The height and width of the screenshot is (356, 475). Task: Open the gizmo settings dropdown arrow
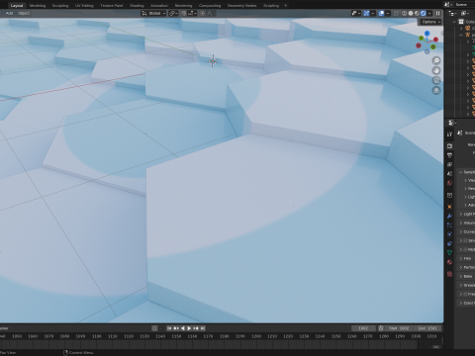click(x=373, y=13)
